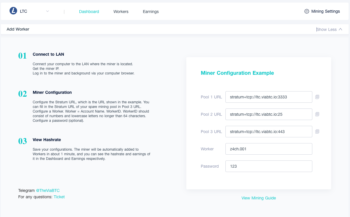The image size is (350, 217).
Task: Open the Workers tab
Action: coord(121,12)
